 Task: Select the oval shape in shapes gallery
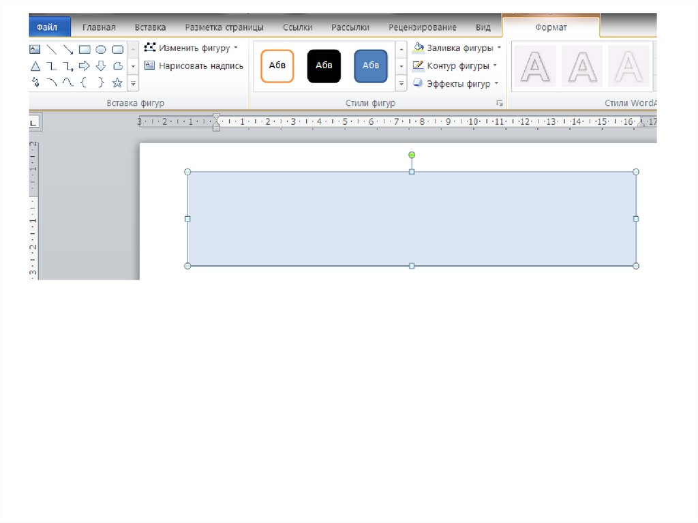tap(101, 49)
